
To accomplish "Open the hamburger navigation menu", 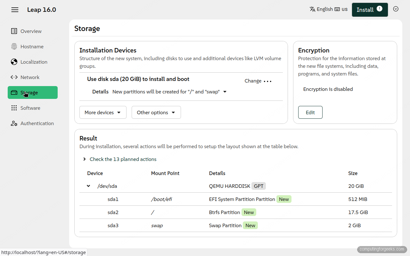I will coord(15,10).
